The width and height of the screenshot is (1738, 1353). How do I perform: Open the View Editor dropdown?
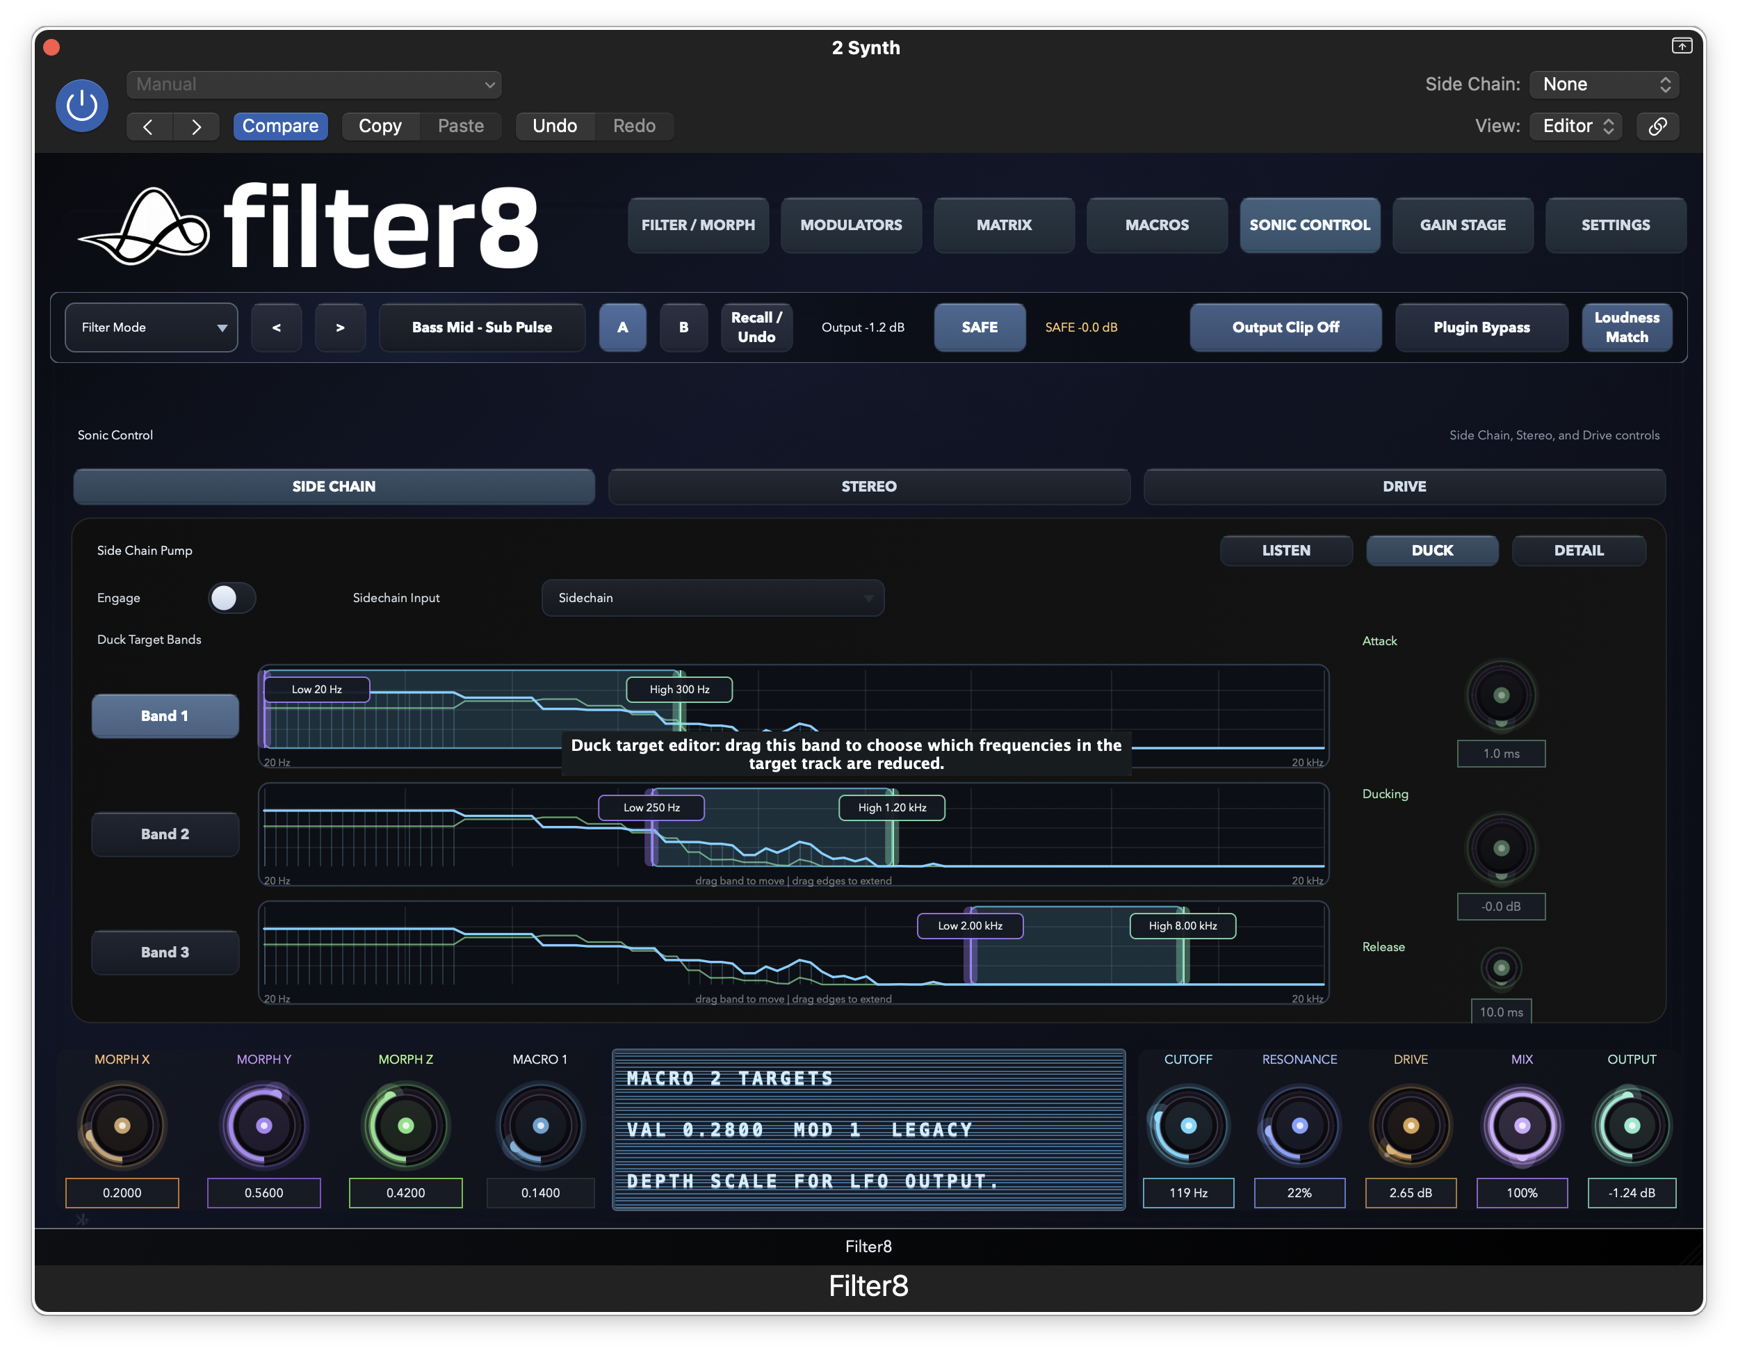click(x=1575, y=127)
